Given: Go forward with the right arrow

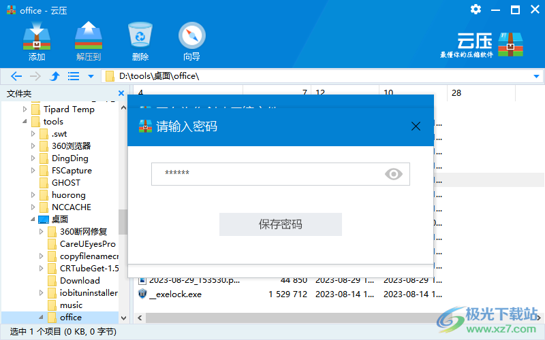Looking at the screenshot, I should click(x=35, y=76).
